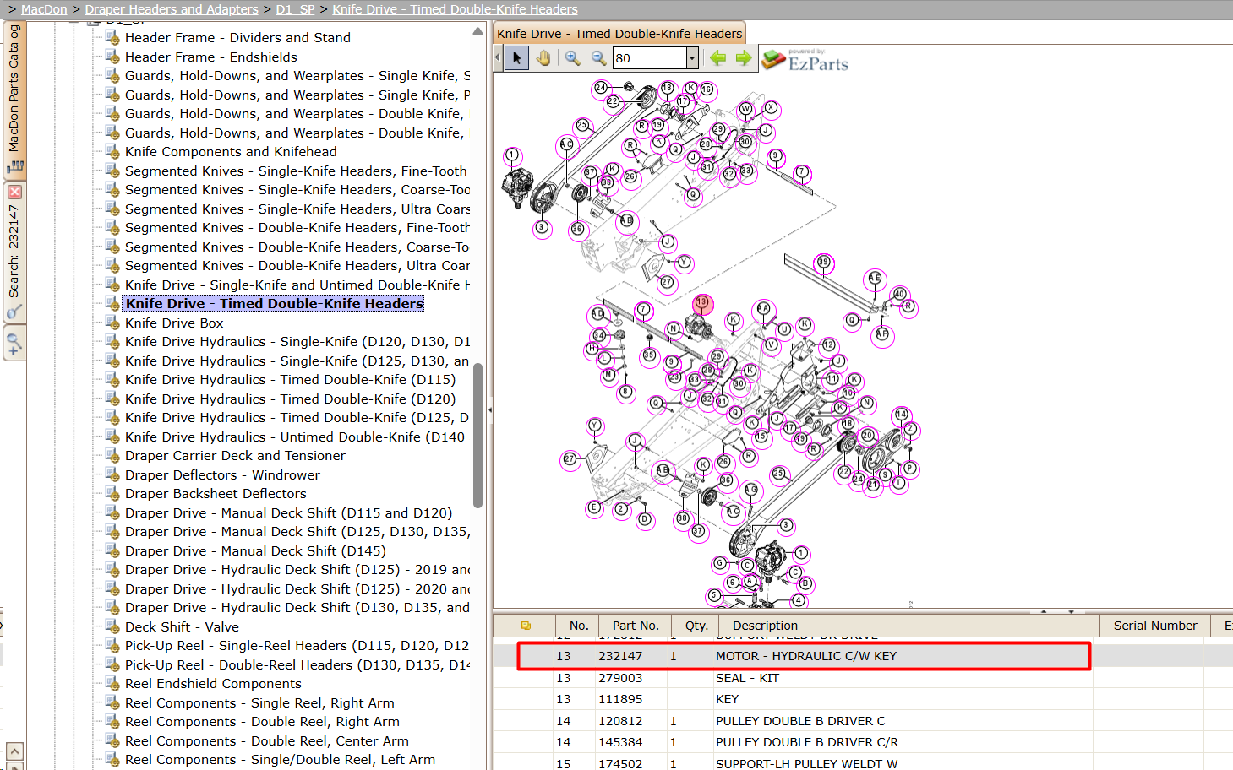Open Draper Headers and Adapters breadcrumb link
Screen dimensions: 1233x770
coord(172,9)
